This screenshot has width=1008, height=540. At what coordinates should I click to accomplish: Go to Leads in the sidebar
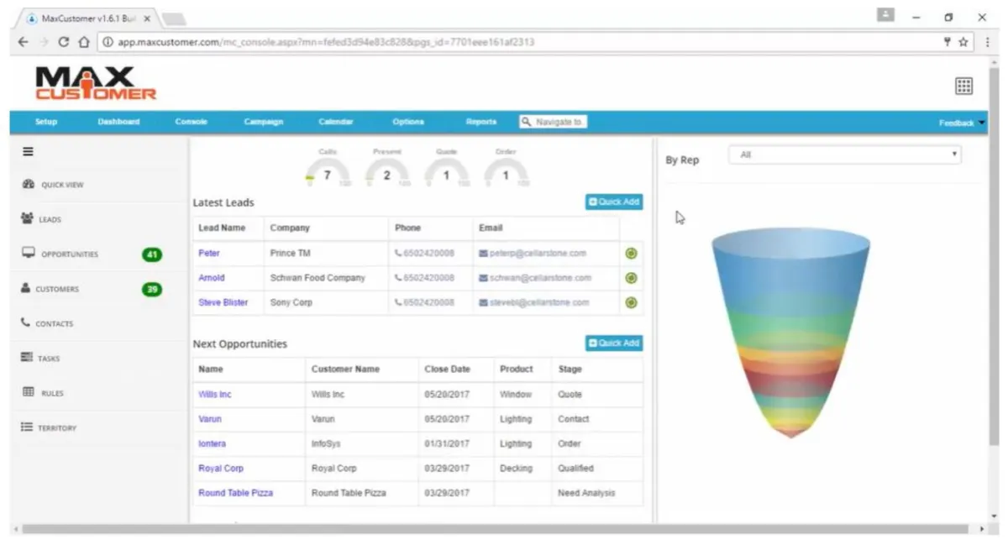[49, 219]
